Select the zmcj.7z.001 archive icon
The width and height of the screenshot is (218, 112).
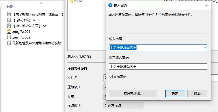coord(9,32)
